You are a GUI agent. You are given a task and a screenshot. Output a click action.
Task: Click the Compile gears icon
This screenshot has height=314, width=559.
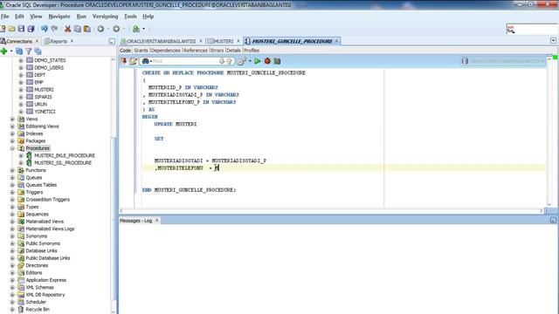click(241, 61)
